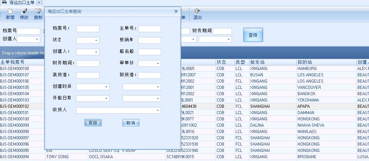Select the 海运出口主单 tab
Image resolution: width=369 pixels, height=161 pixels.
point(21,2)
